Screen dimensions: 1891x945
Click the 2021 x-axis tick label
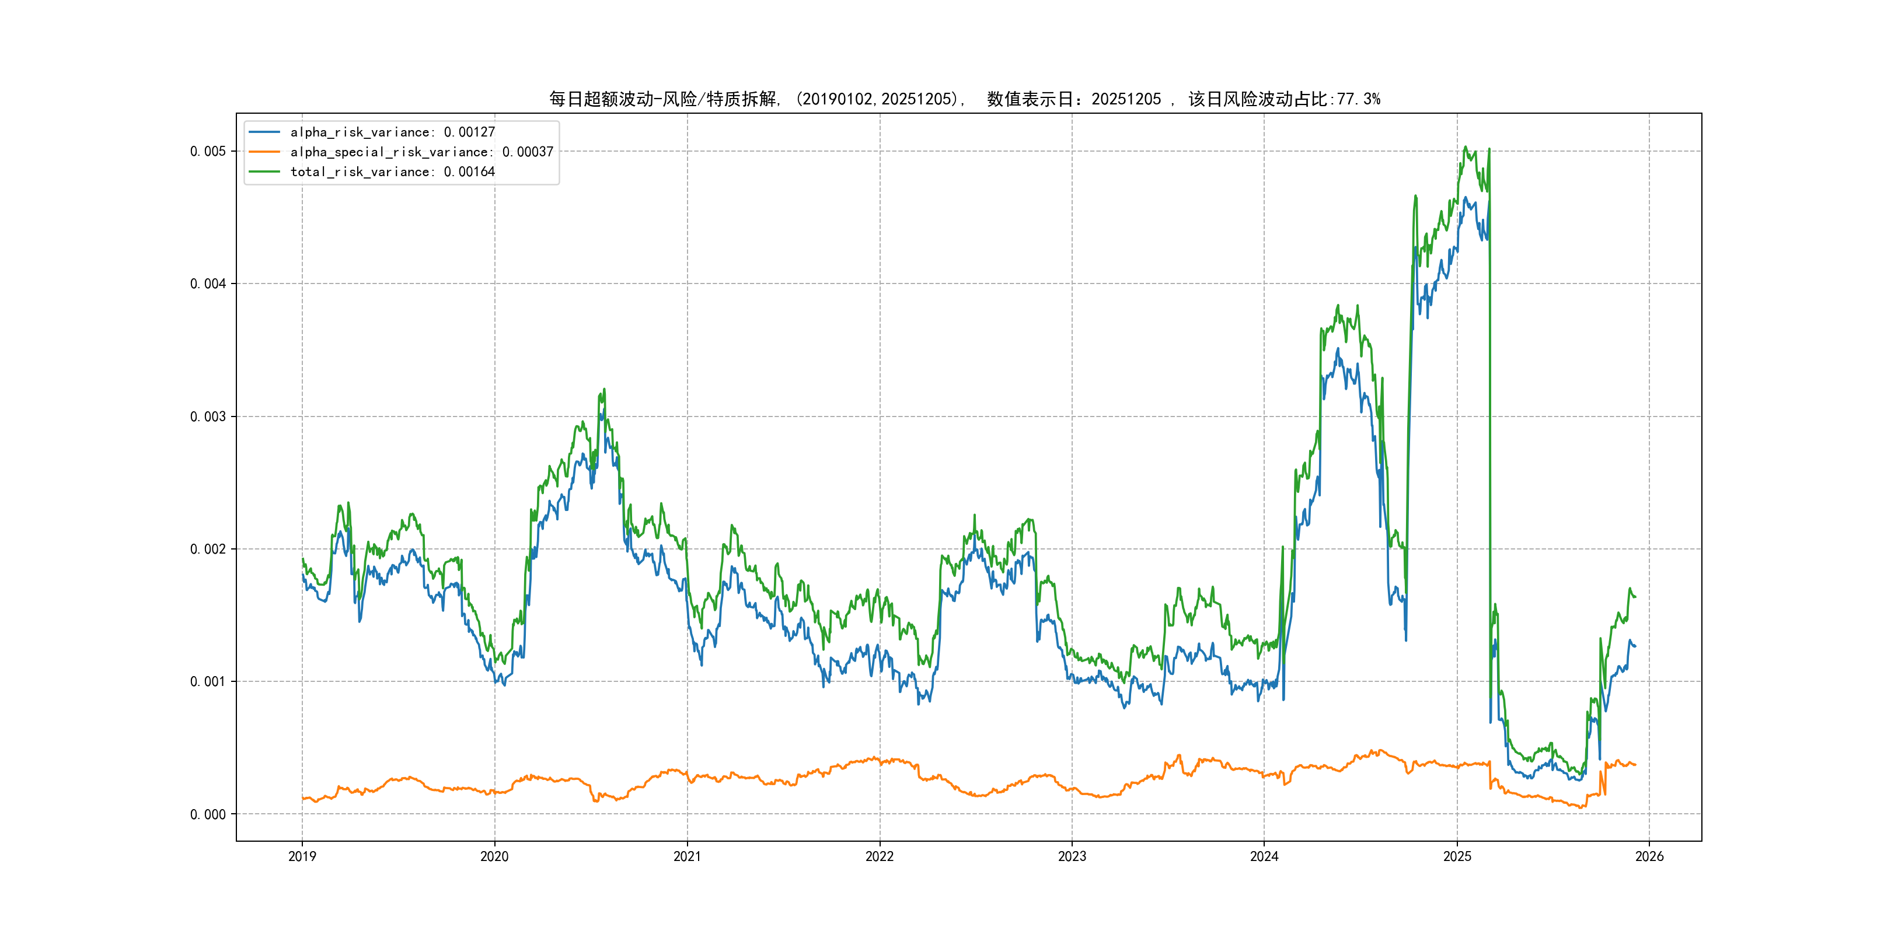(x=687, y=856)
